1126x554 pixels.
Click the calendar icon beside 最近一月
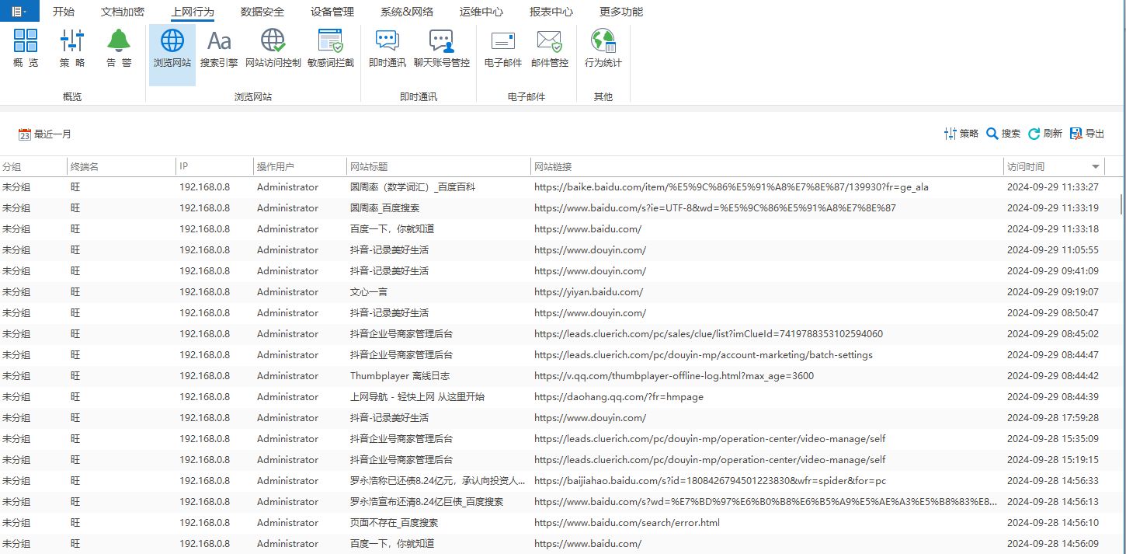(25, 134)
